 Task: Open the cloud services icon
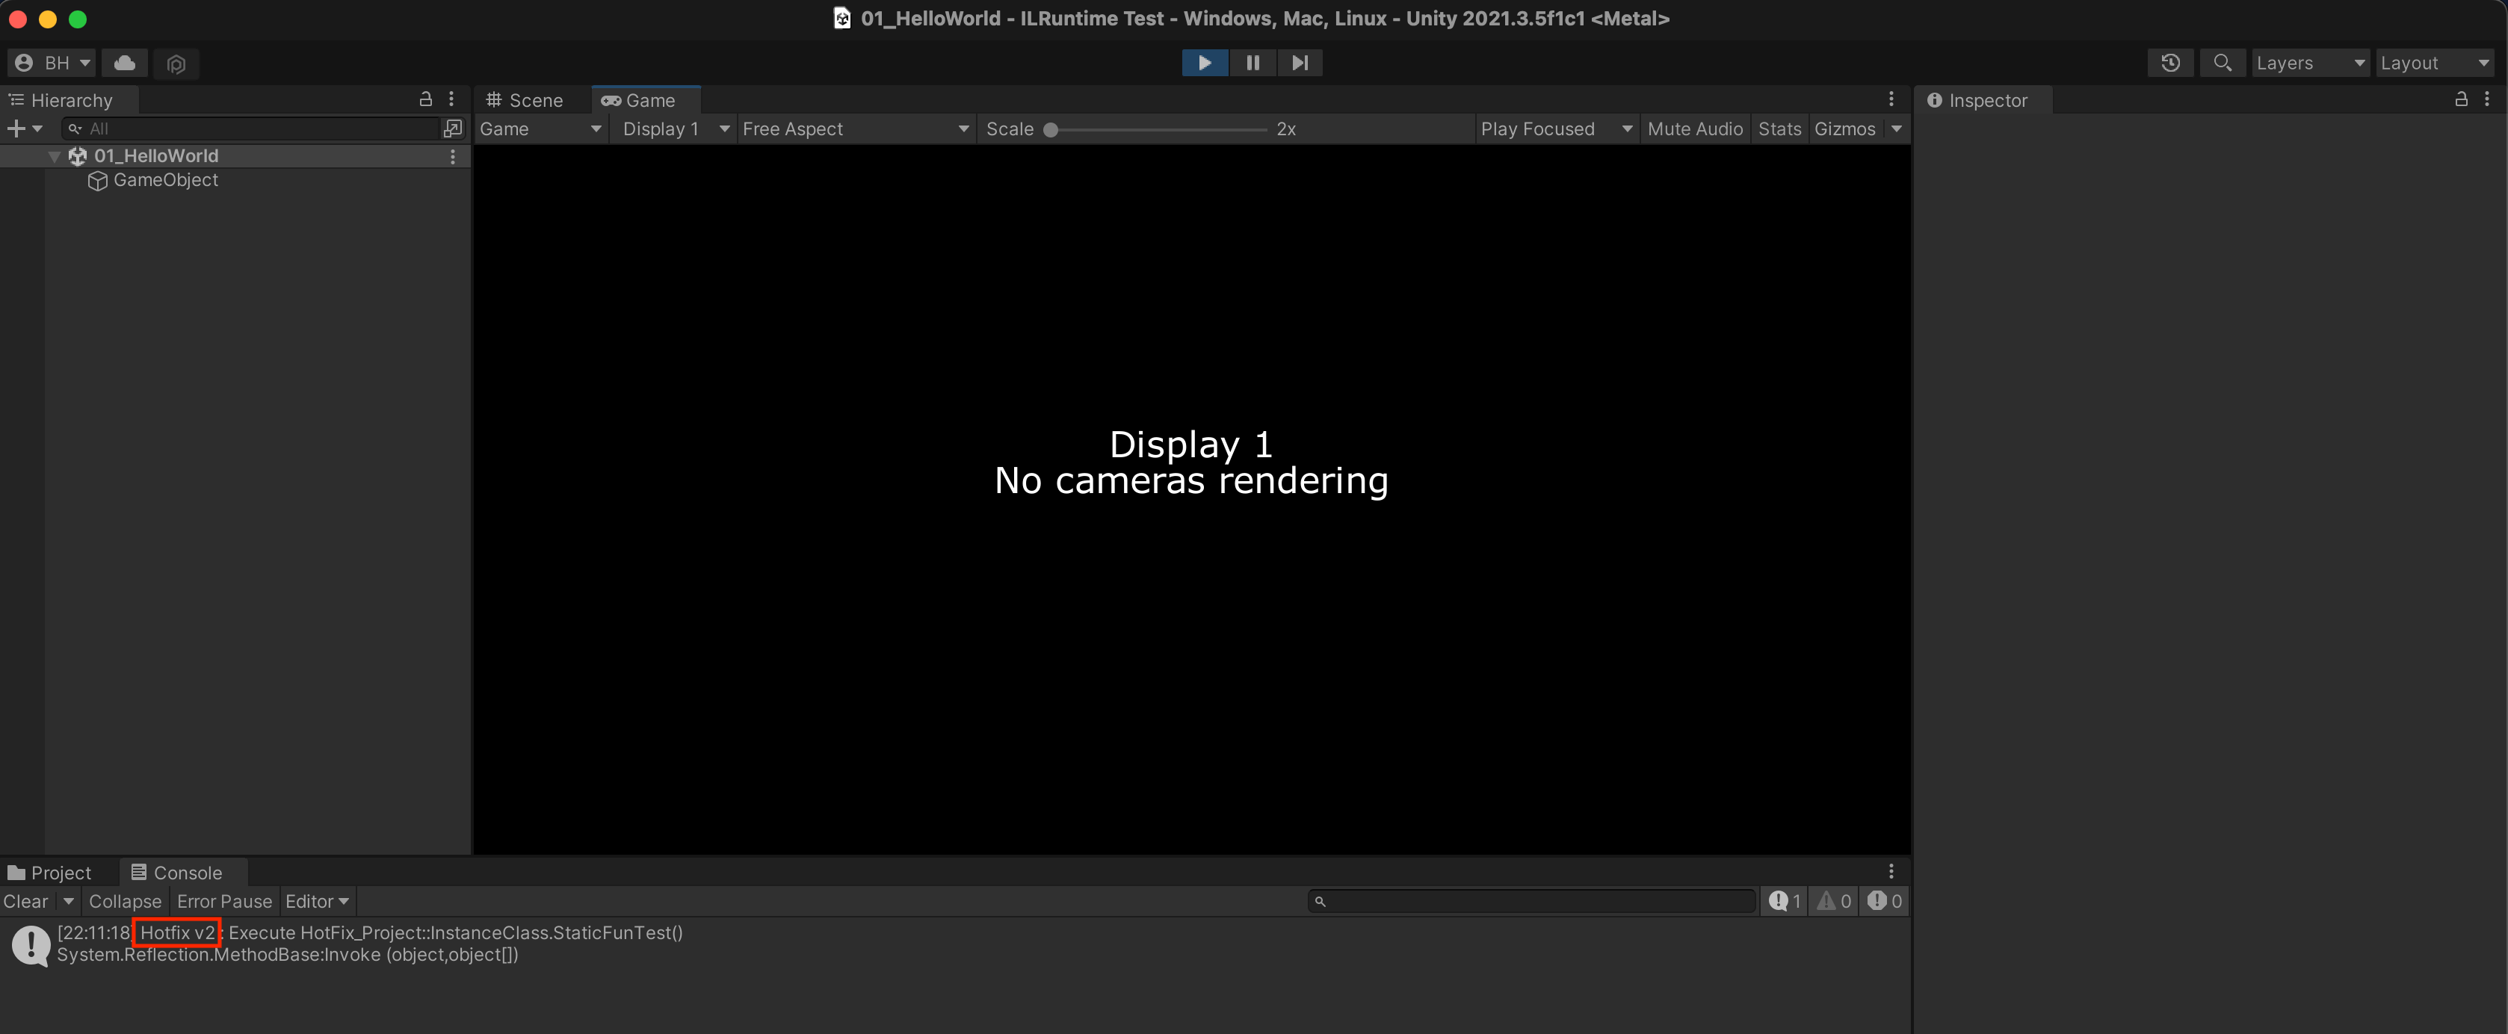click(x=125, y=64)
